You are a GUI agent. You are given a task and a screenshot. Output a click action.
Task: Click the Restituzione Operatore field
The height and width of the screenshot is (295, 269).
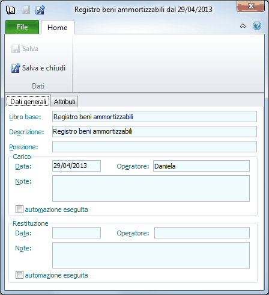[202, 232]
